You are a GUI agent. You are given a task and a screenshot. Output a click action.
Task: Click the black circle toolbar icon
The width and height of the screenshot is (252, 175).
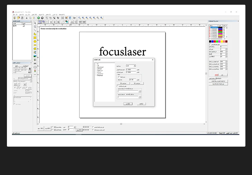coord(42,18)
